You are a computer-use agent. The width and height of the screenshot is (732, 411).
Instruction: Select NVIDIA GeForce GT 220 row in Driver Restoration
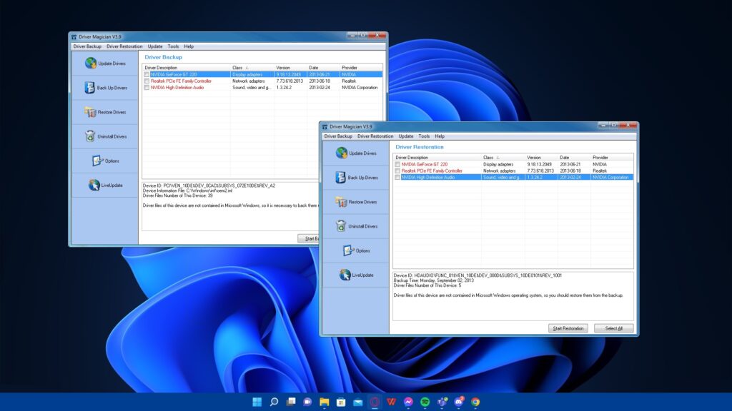[513, 165]
